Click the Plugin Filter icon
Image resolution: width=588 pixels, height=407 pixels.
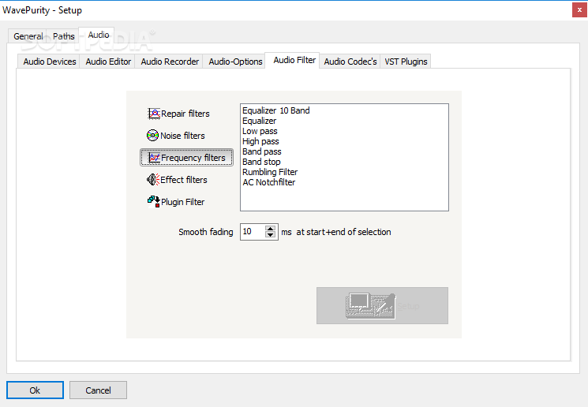point(154,202)
